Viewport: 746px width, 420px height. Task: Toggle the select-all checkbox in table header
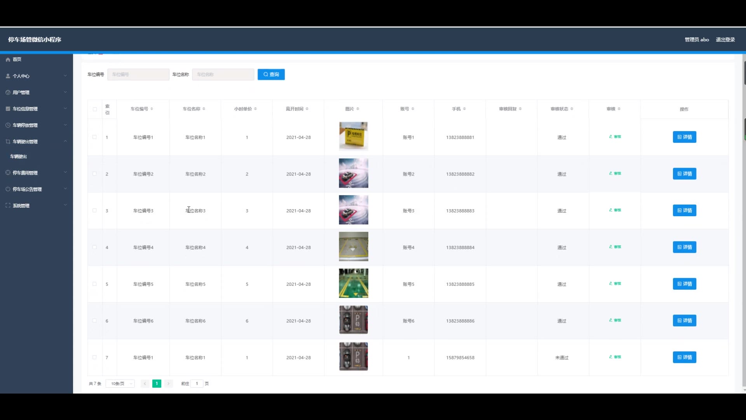(95, 109)
